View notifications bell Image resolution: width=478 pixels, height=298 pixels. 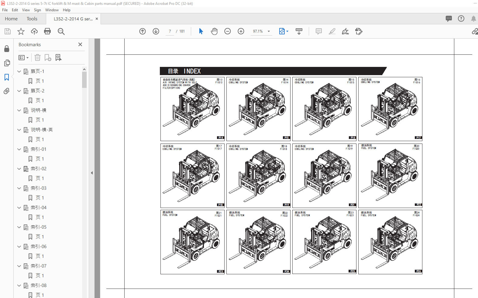click(x=473, y=19)
